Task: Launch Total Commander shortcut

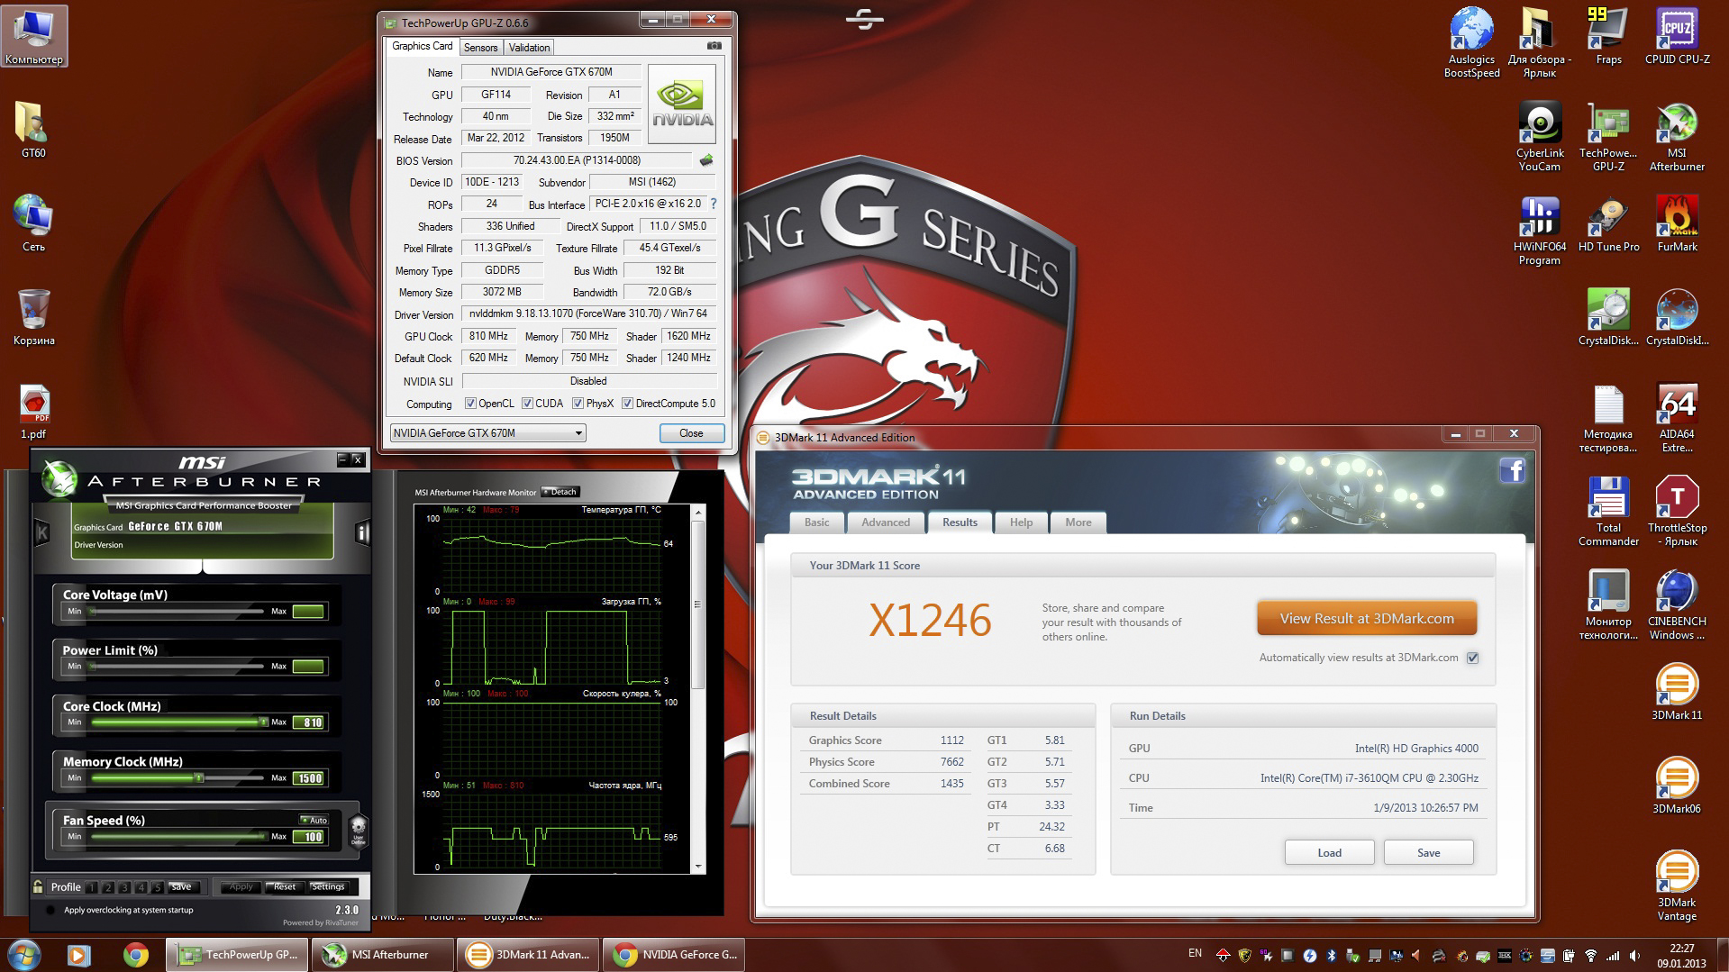Action: point(1608,511)
